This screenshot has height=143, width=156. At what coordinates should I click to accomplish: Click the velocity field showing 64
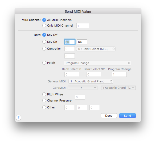click(x=82, y=42)
